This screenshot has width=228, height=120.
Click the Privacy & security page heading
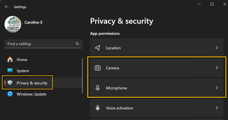click(122, 21)
